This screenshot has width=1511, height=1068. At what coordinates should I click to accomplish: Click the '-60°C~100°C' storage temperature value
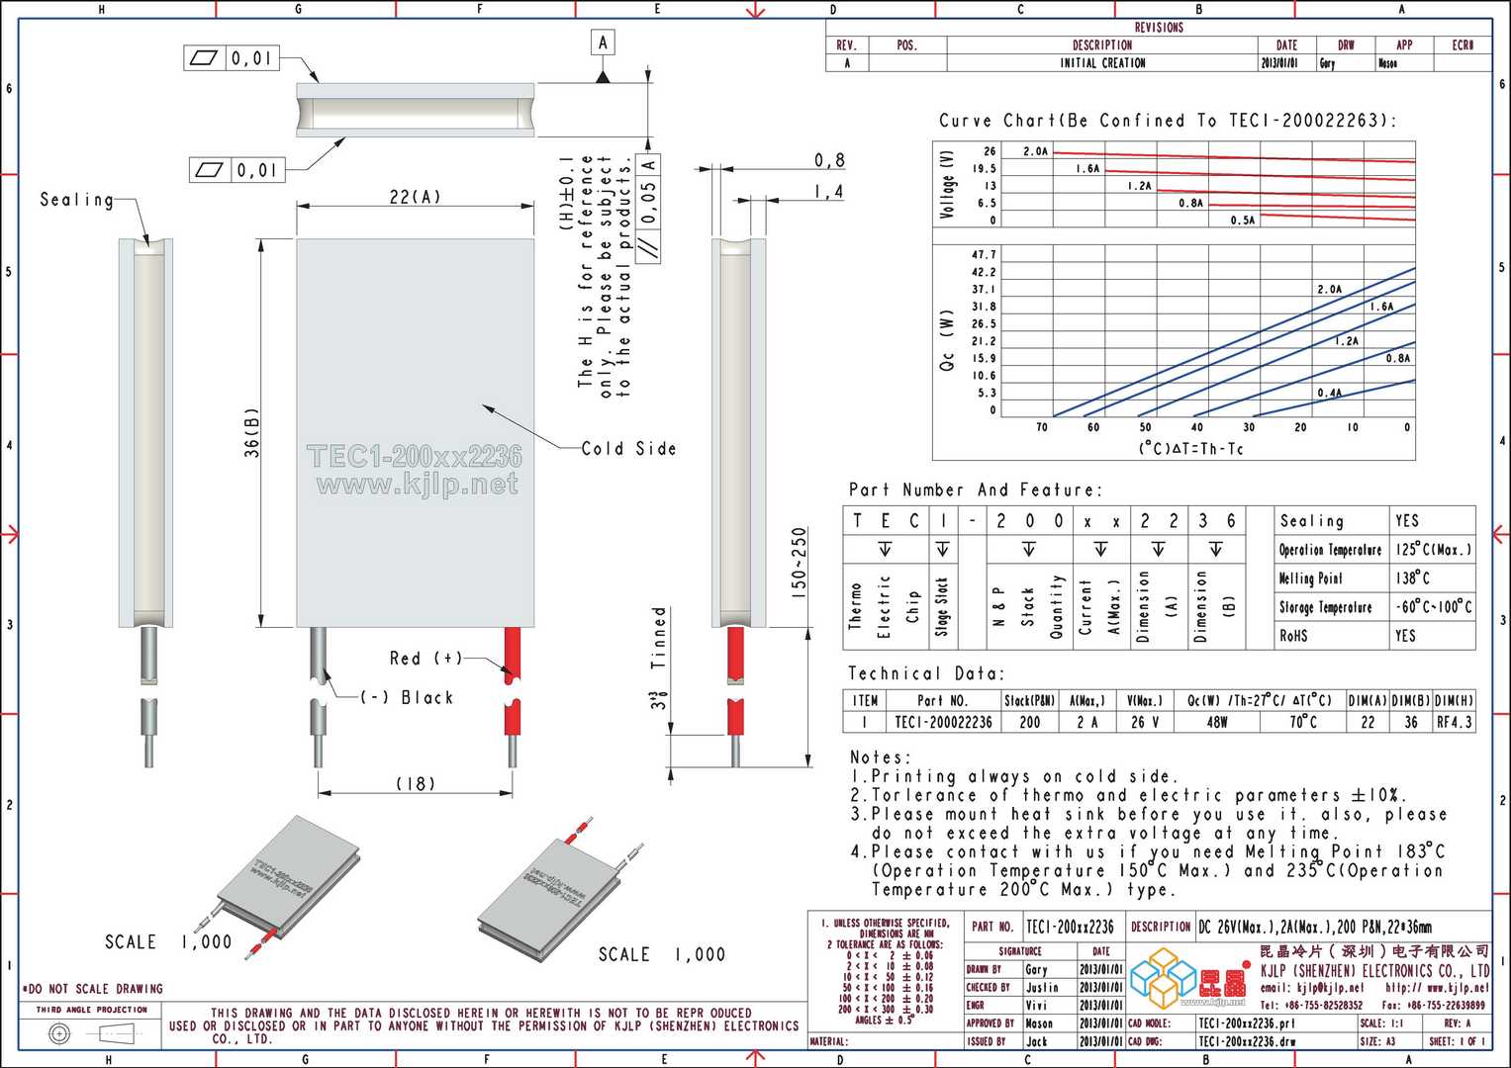(1433, 607)
